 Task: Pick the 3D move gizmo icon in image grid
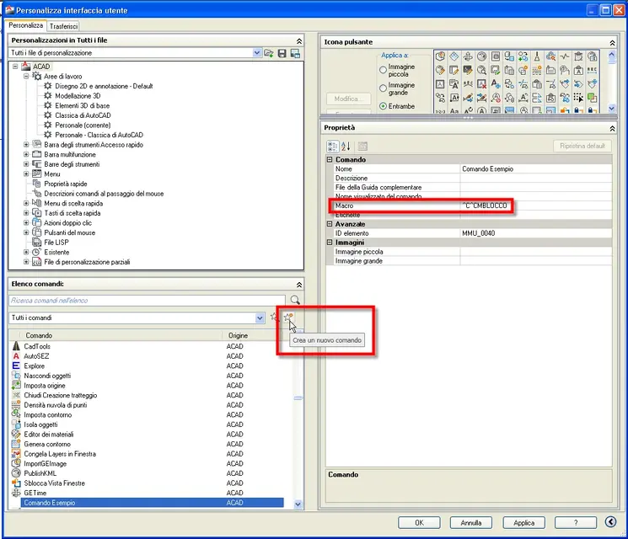click(467, 56)
